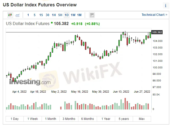This screenshot has width=170, height=125.
Task: Choose the 5-minute interval
Action: [34, 15]
